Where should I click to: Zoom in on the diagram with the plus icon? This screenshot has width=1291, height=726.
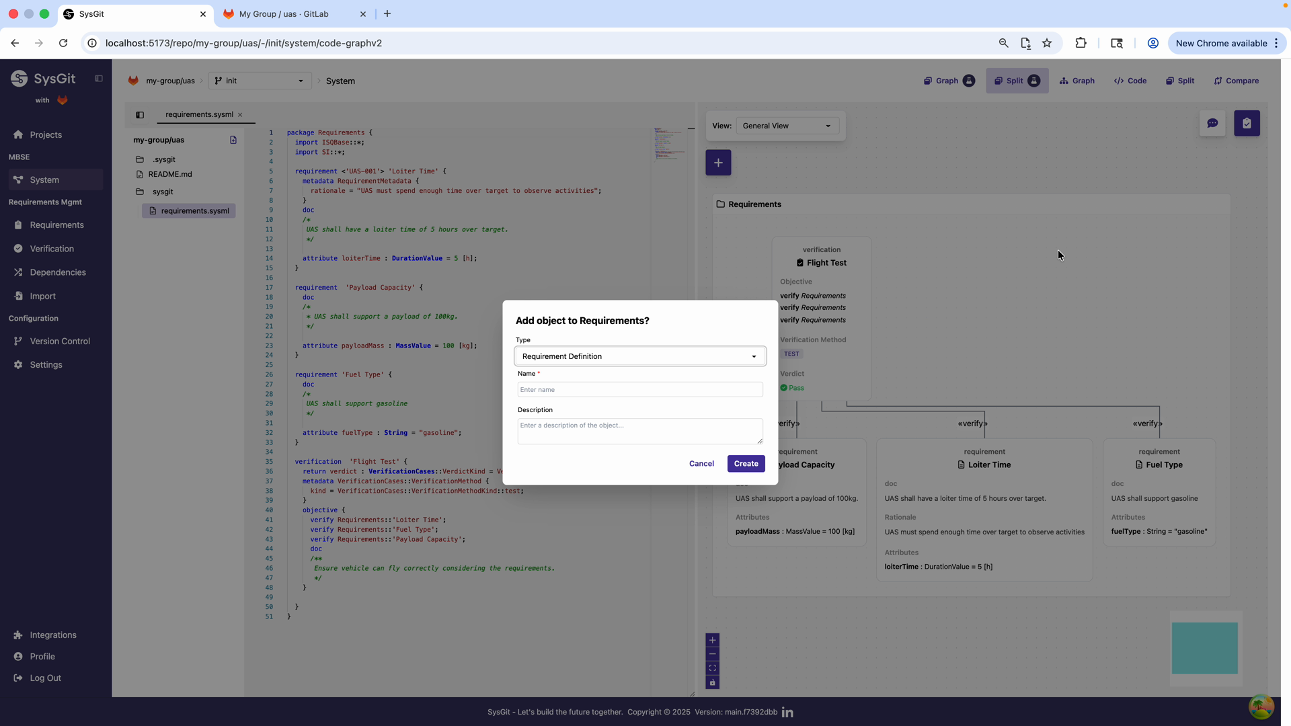click(713, 640)
